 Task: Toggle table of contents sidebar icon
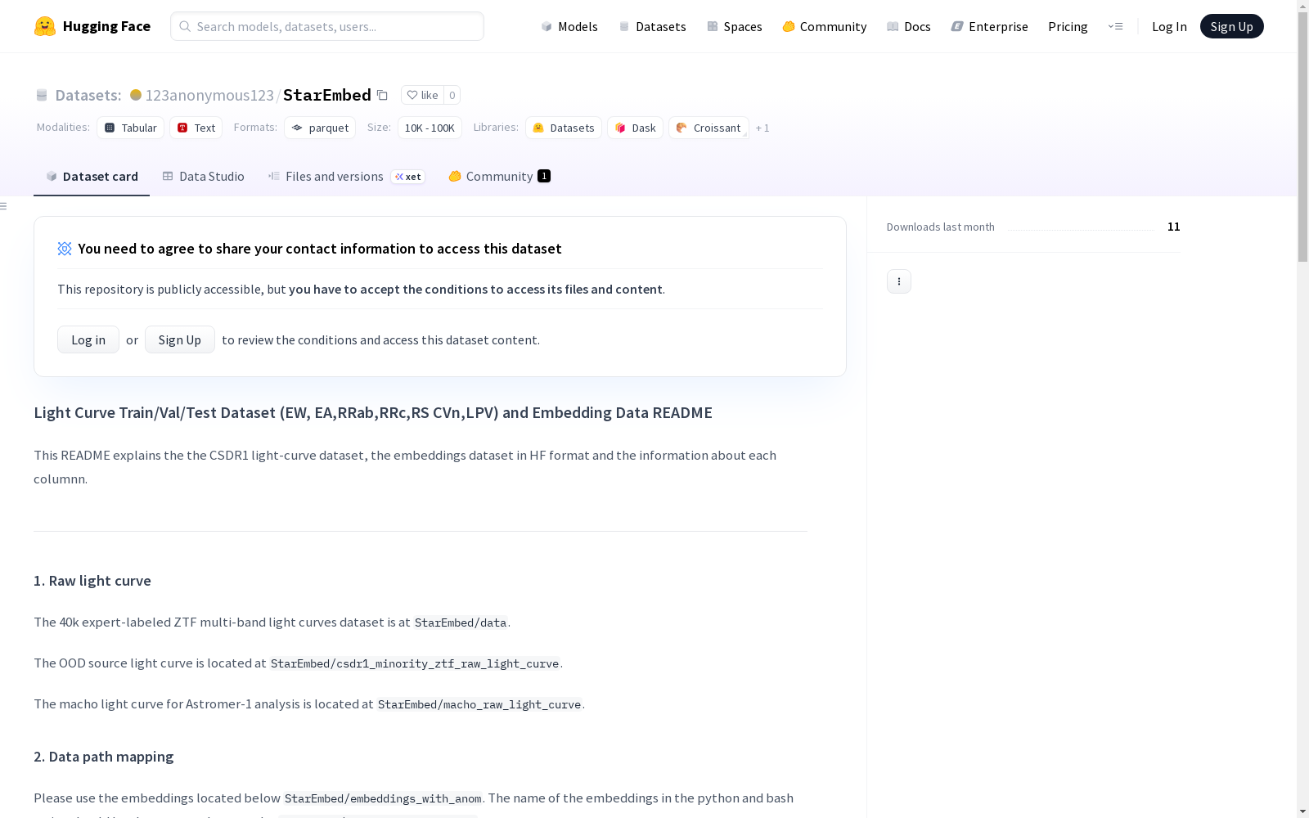4,206
